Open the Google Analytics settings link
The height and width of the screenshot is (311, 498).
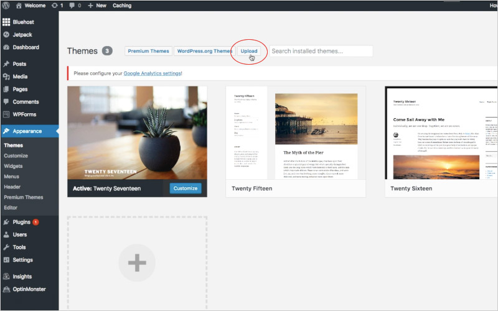coord(152,73)
